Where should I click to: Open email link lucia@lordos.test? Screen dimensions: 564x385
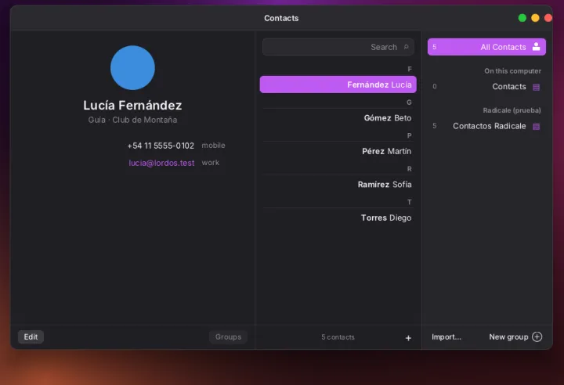tap(161, 163)
